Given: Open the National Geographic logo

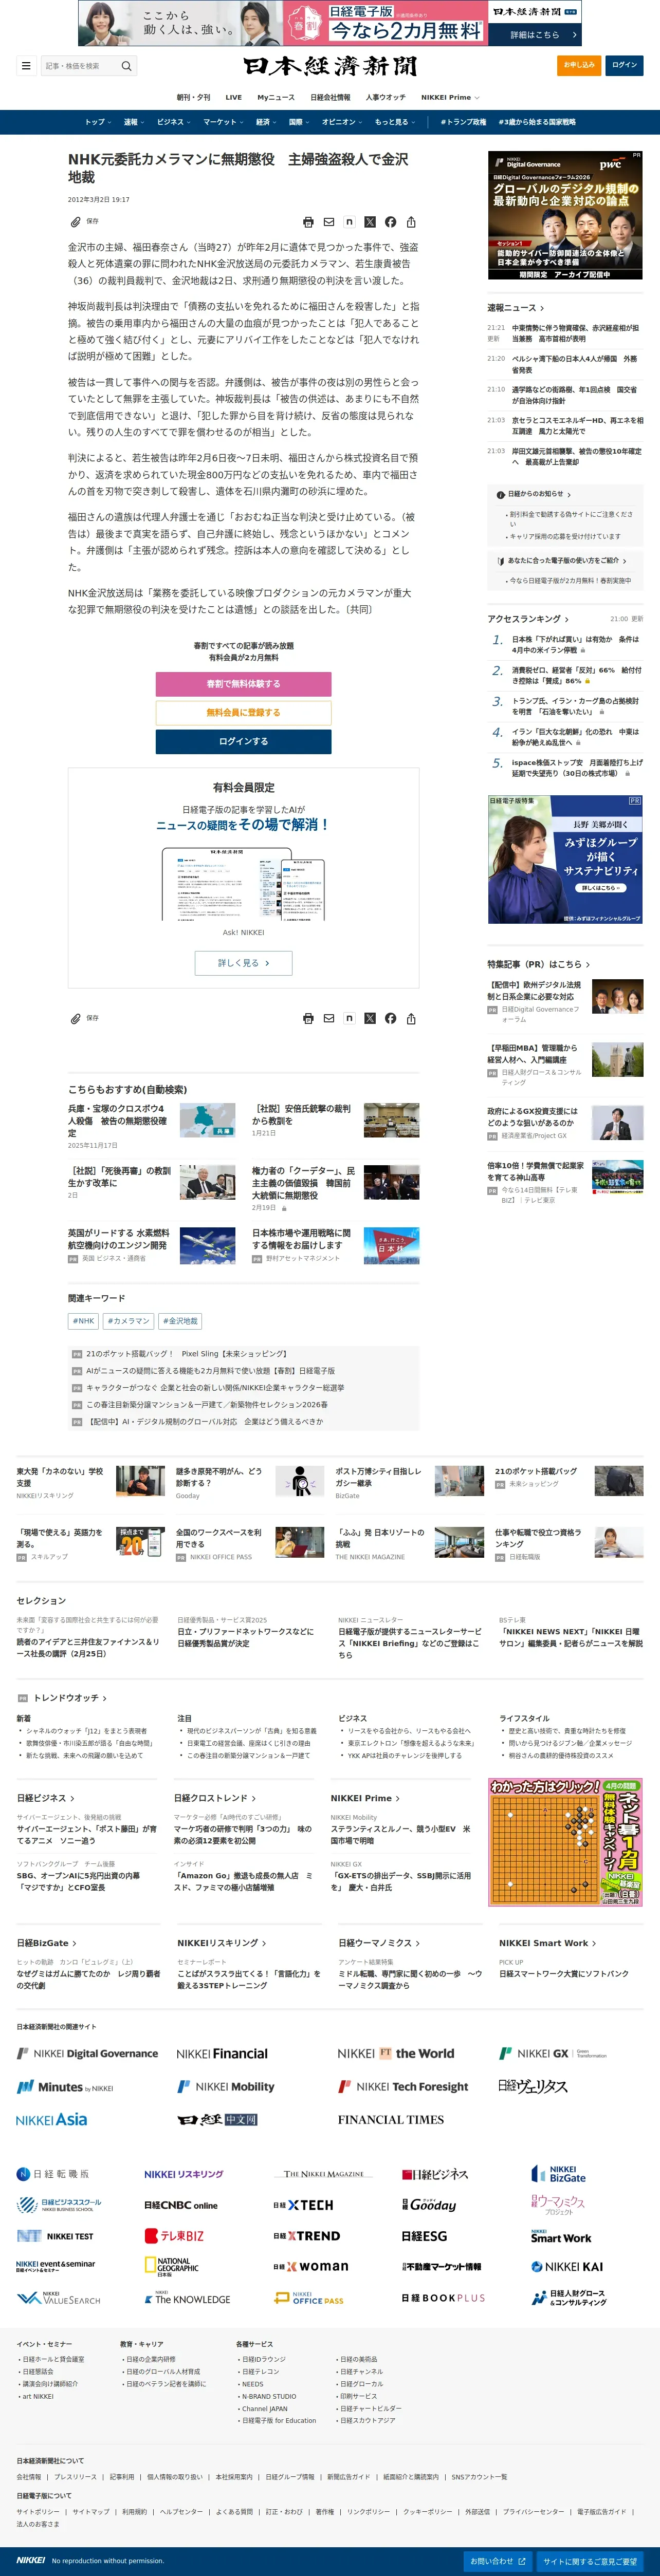Looking at the screenshot, I should point(171,2267).
